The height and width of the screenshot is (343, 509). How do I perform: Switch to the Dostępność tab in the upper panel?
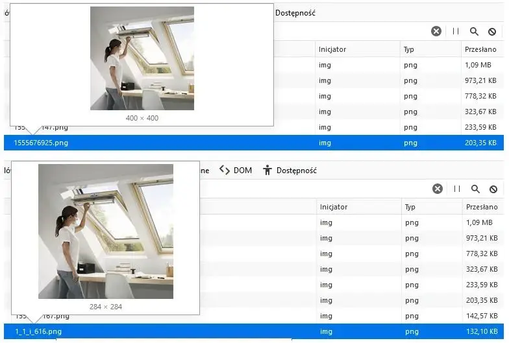pos(295,13)
